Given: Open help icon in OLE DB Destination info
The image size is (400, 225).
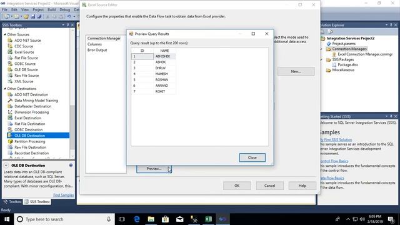Looking at the screenshot, I should tap(71, 165).
